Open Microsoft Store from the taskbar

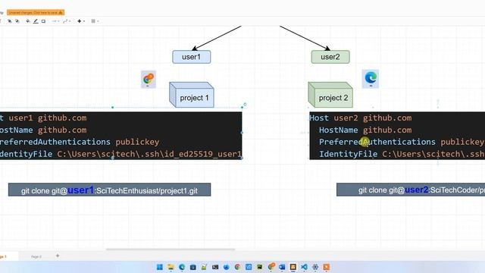(193, 267)
